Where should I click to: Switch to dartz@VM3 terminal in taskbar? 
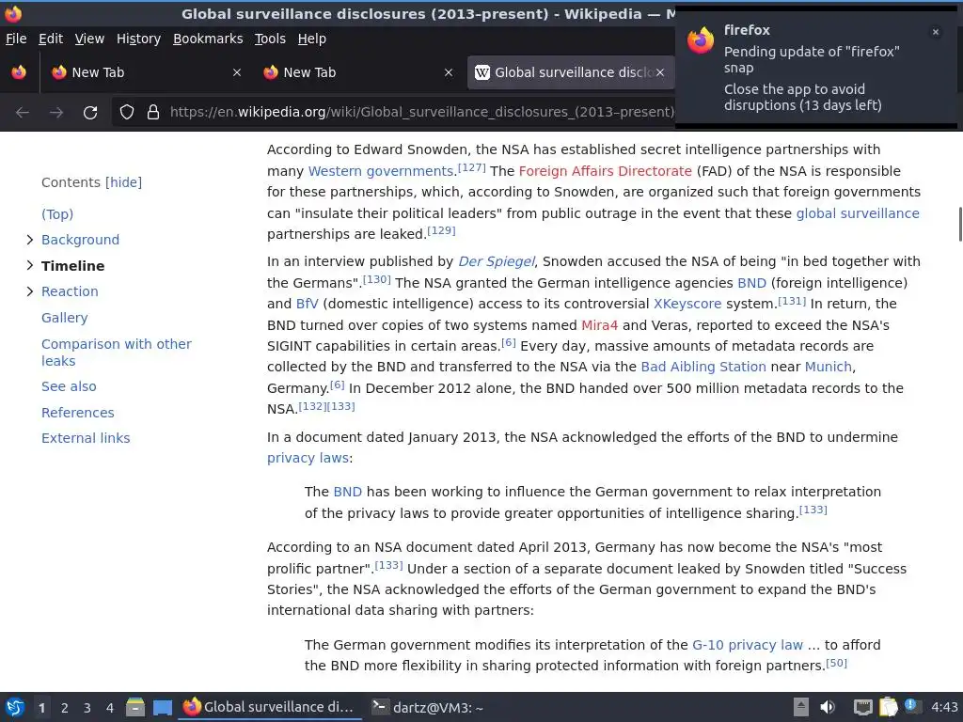coord(428,708)
